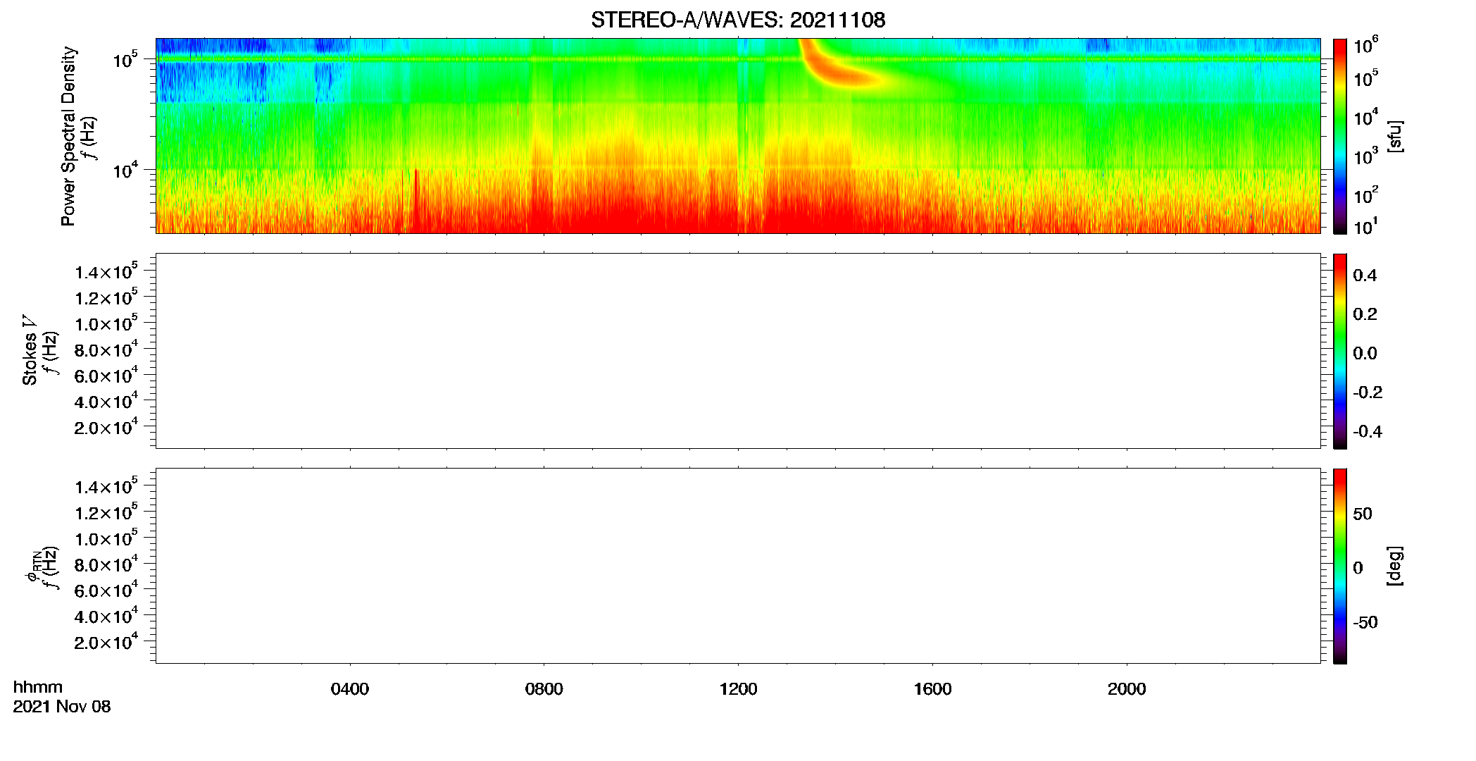The image size is (1476, 761).
Task: Click the Stokes V colorbar
Action: point(1340,351)
